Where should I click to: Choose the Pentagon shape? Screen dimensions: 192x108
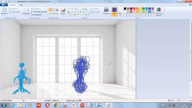[x=75, y=12]
